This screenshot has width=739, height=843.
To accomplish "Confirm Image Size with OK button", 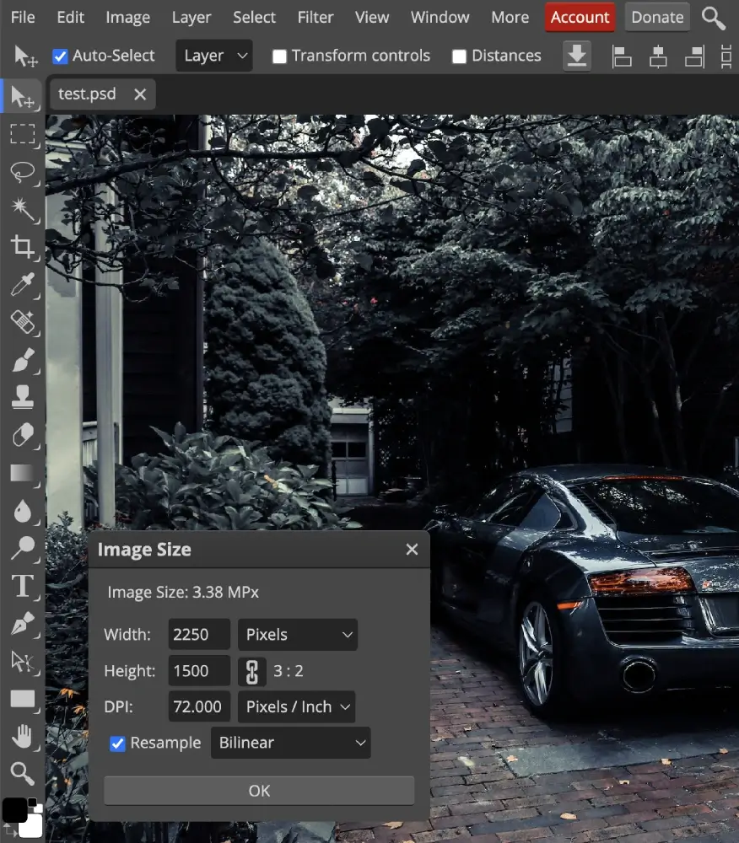I will 259,791.
